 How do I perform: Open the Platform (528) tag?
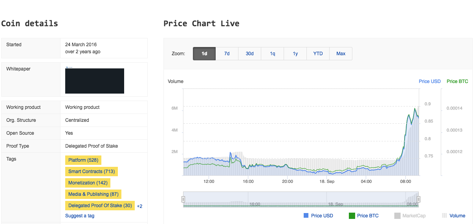click(83, 160)
